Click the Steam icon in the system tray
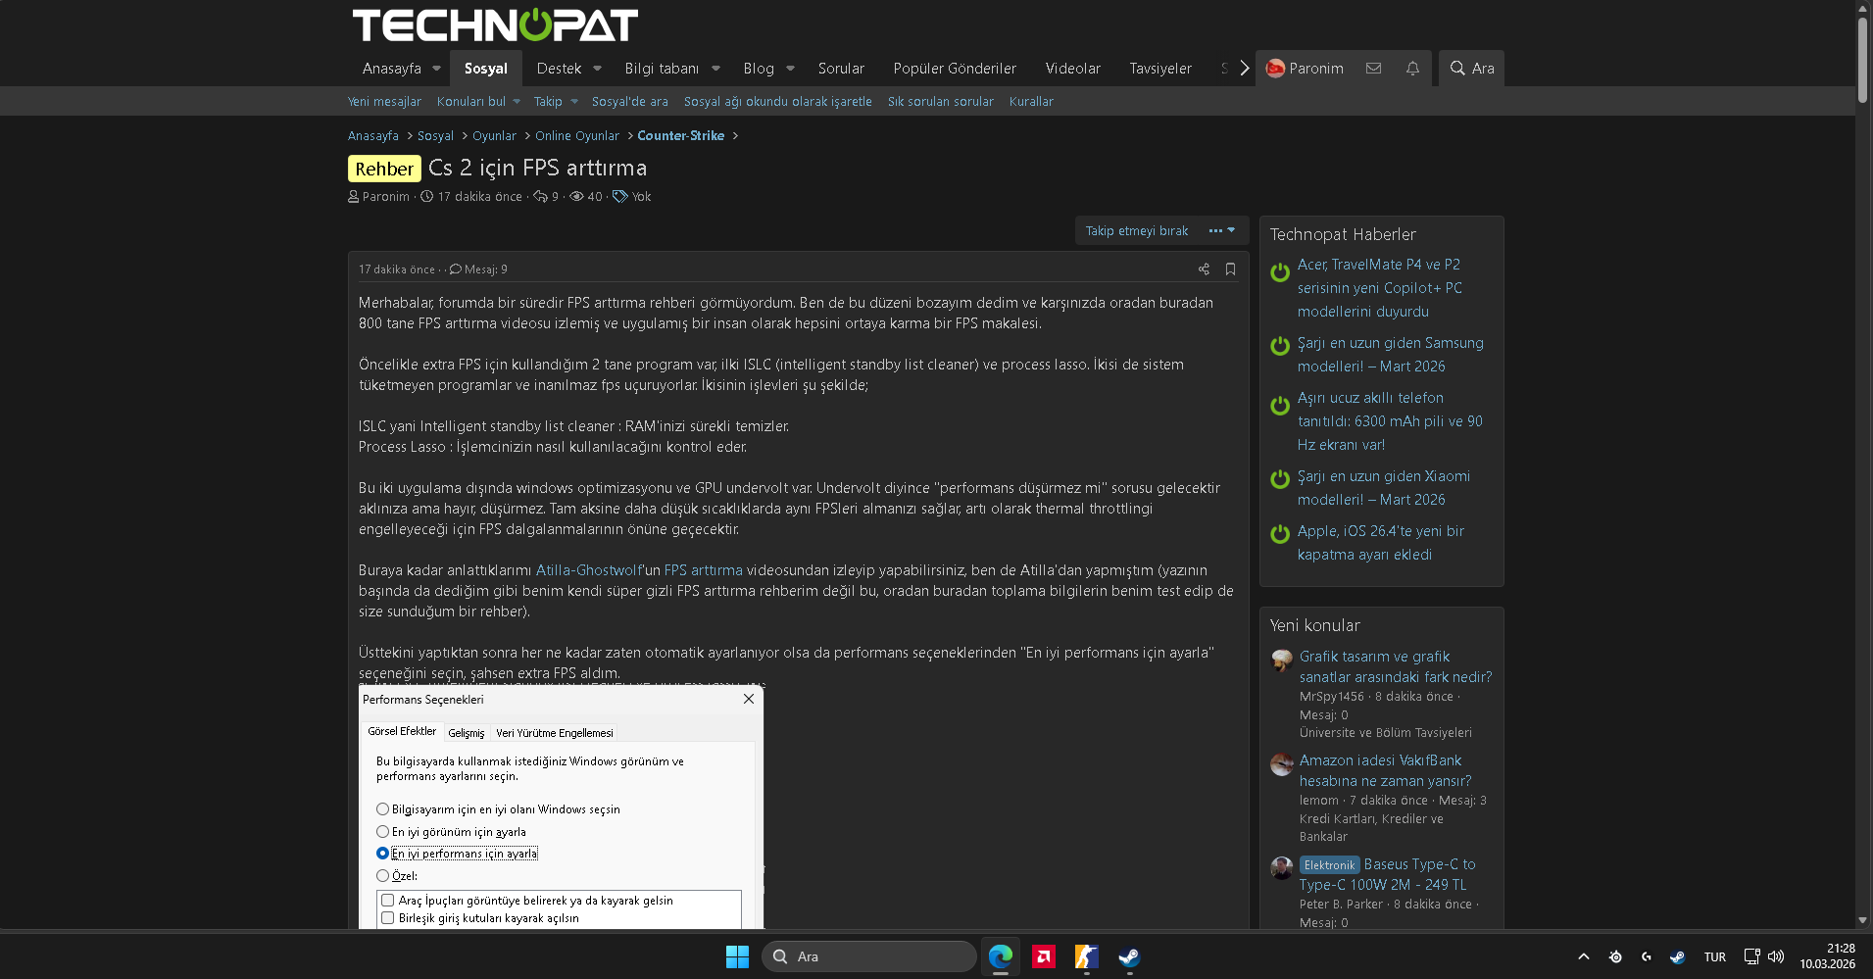 [1678, 956]
